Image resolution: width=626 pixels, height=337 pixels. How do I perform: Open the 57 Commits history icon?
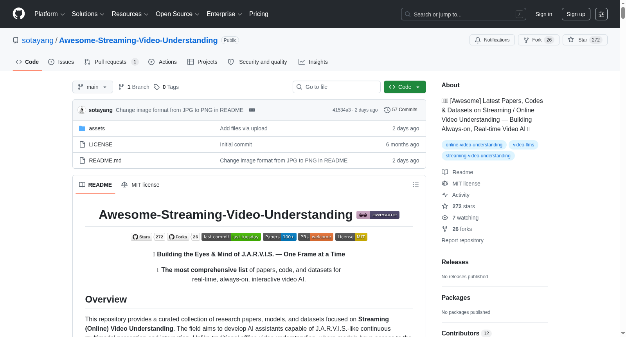point(387,110)
